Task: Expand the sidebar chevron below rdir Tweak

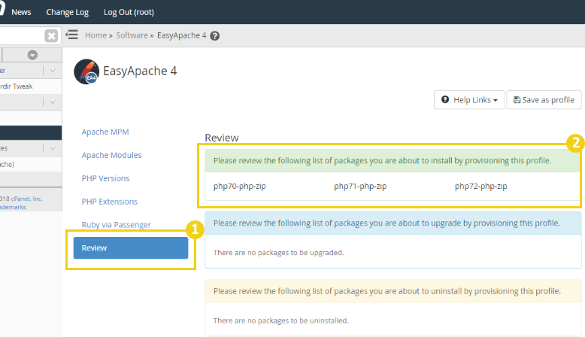Action: (53, 102)
